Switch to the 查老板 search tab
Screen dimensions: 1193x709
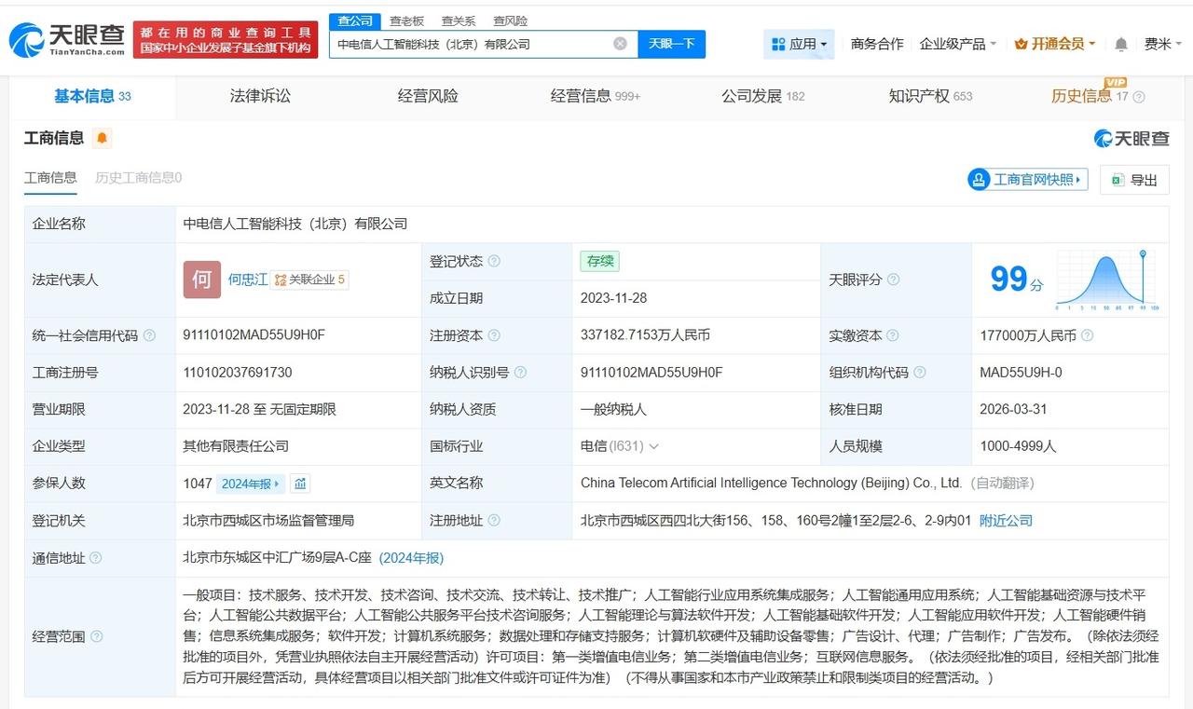click(x=406, y=20)
